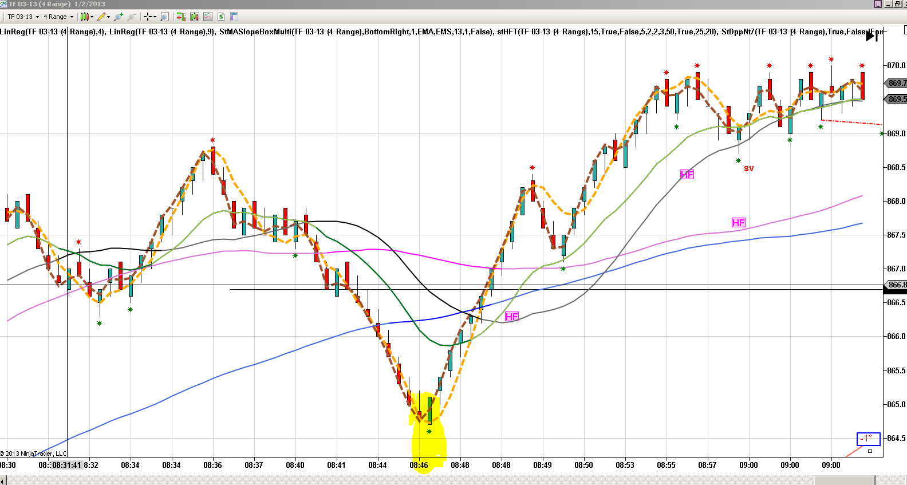Click the 869.5 price marker on axis
This screenshot has width=907, height=485.
pos(897,99)
